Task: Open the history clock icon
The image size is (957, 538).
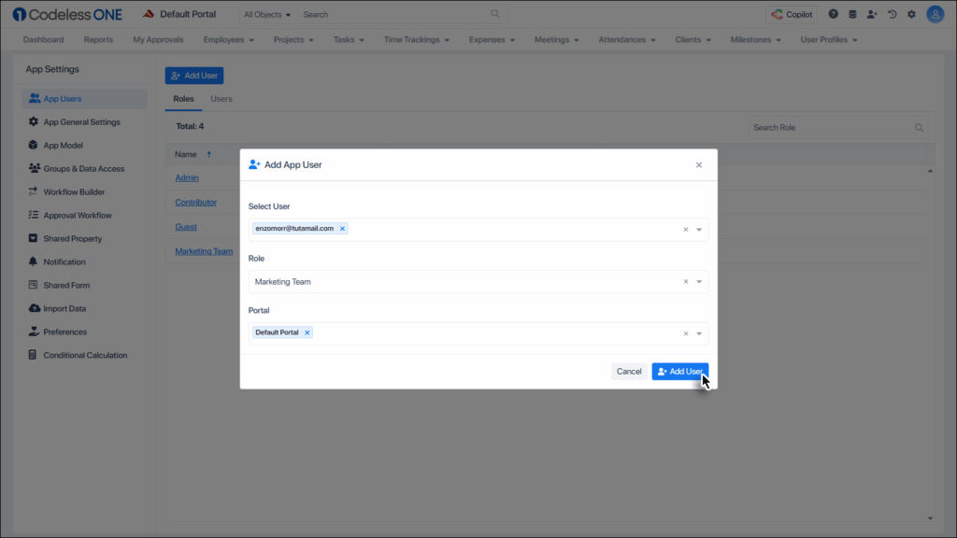Action: (893, 14)
